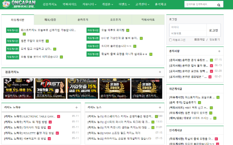
Task: Click the ONCAPAN logo
Action: pyautogui.click(x=19, y=4)
